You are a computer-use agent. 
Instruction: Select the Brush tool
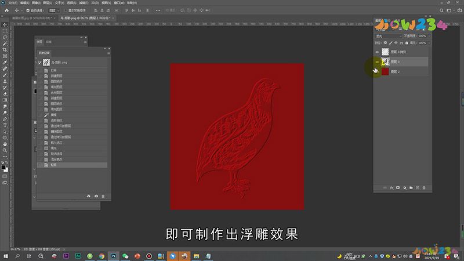(5, 75)
